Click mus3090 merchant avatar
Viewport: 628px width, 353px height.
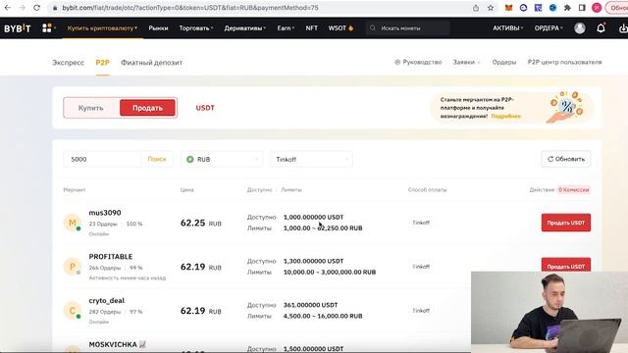tap(73, 223)
